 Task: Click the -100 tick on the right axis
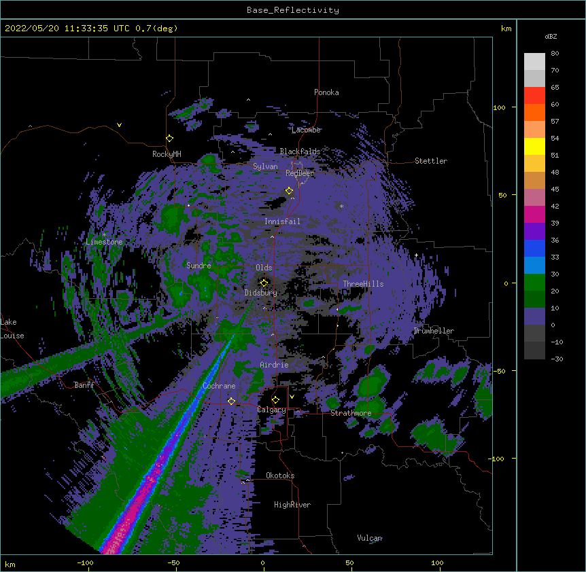(x=497, y=459)
